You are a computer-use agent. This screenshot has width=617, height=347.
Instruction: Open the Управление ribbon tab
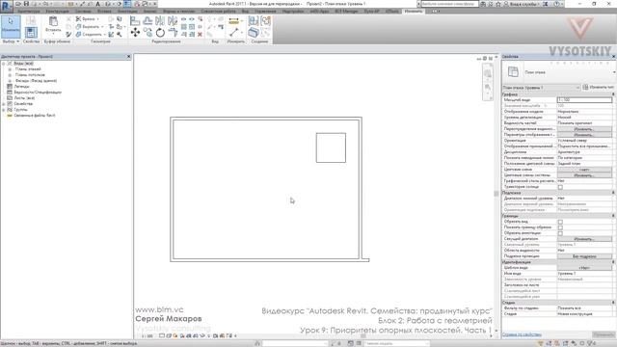265,11
